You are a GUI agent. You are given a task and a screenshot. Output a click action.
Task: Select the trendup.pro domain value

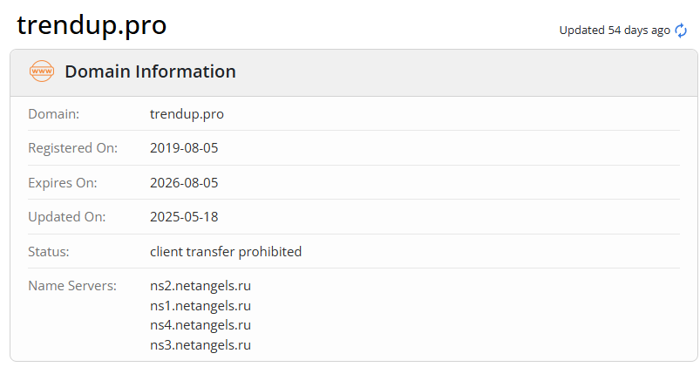187,114
